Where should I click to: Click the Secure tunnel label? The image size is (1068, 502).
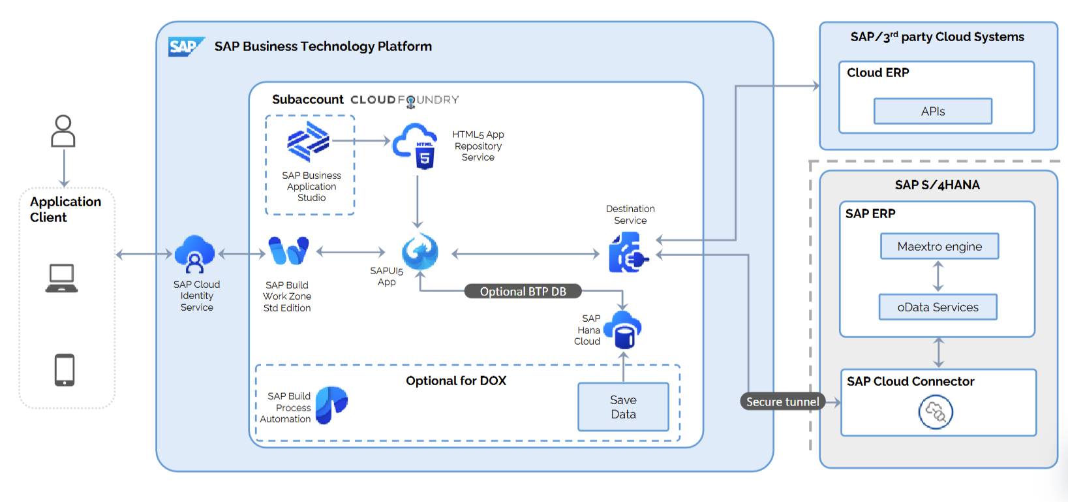(x=783, y=401)
